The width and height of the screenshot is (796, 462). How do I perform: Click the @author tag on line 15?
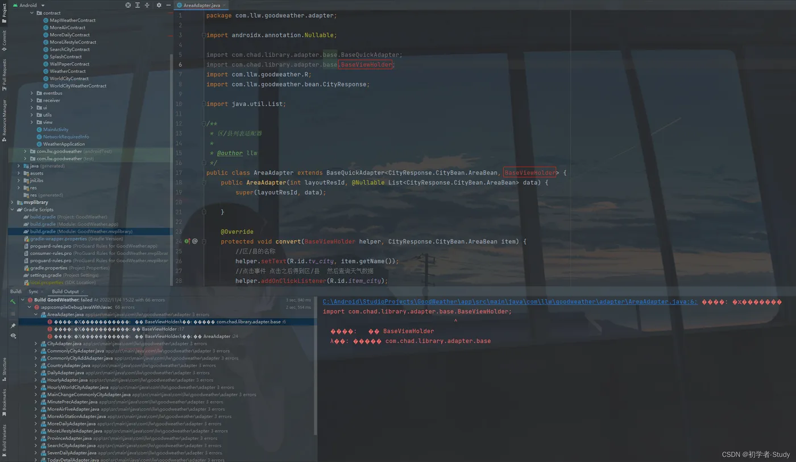click(230, 153)
